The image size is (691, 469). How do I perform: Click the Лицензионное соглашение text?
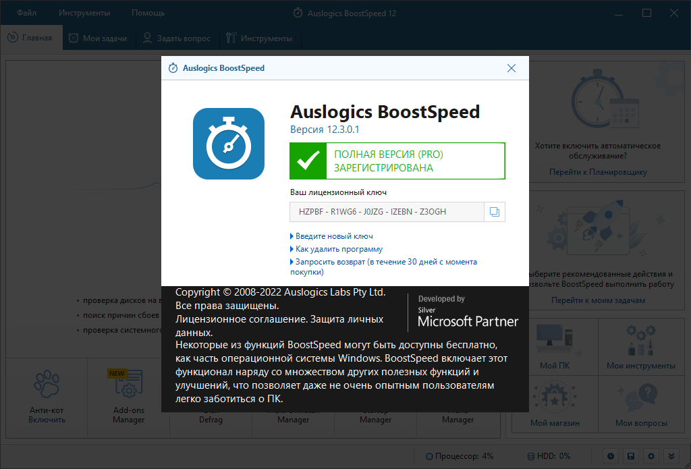click(241, 319)
